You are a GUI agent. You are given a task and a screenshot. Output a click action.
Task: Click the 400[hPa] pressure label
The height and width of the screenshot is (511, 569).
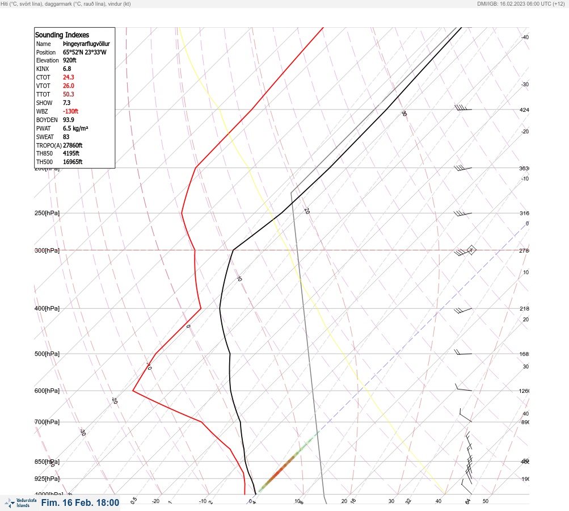(47, 308)
